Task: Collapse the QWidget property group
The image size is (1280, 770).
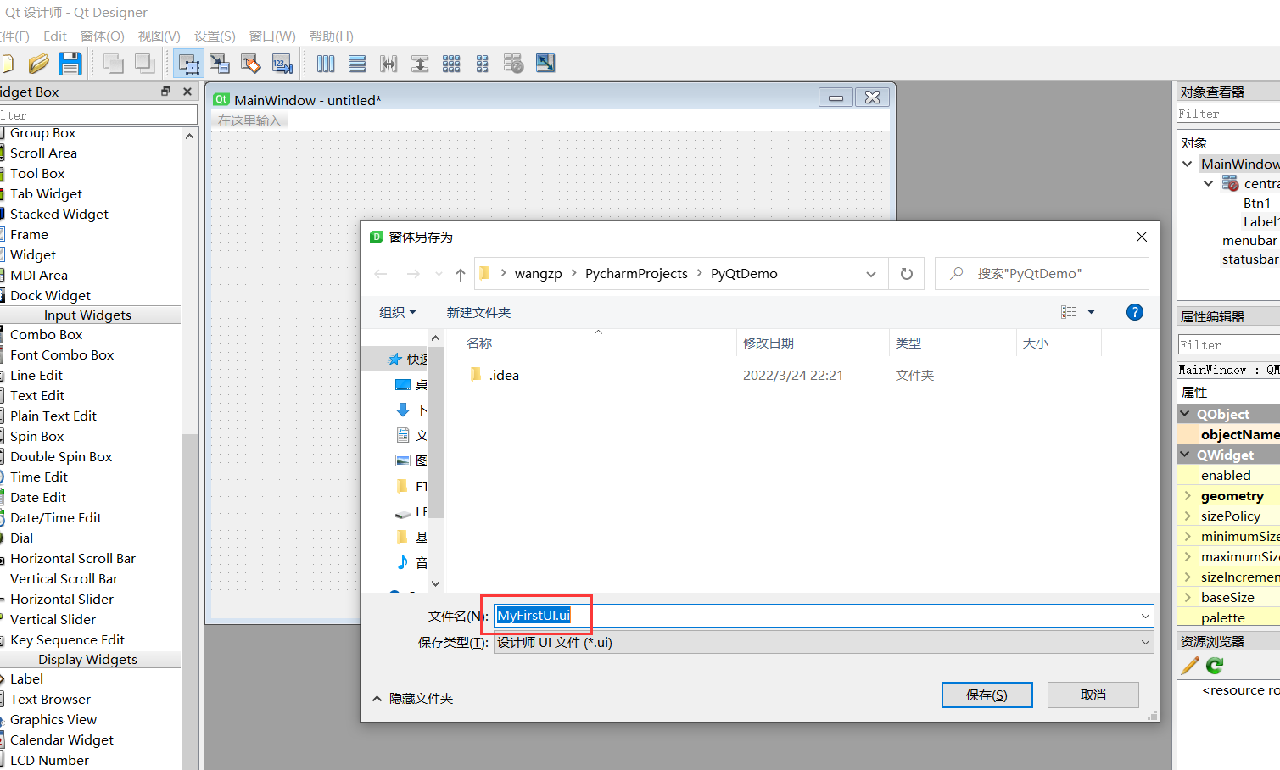Action: [x=1185, y=455]
